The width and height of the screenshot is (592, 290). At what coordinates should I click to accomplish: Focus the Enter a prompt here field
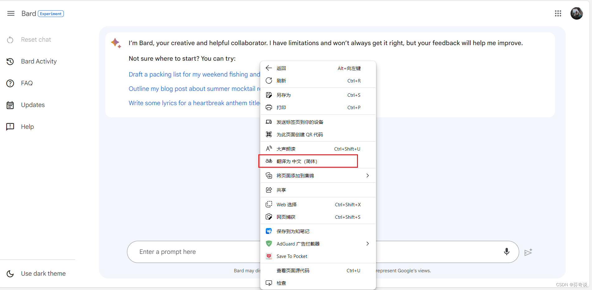323,252
